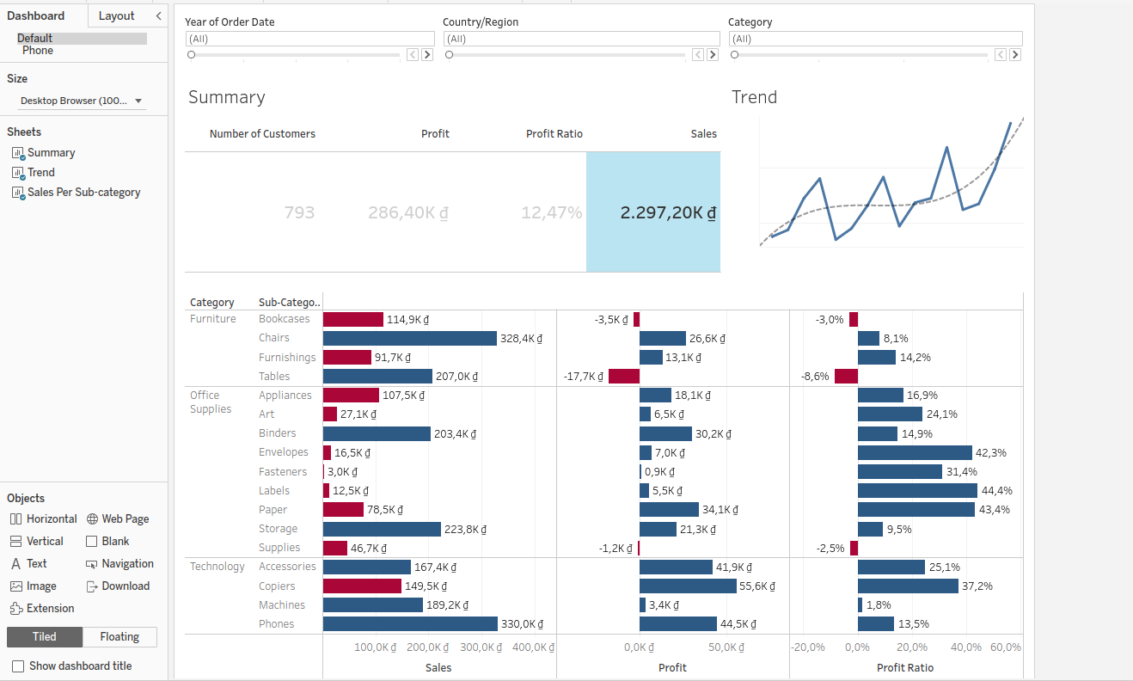This screenshot has width=1133, height=681.
Task: Click the Year of Order Date slider handle
Action: click(192, 54)
